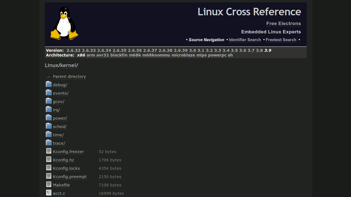Open the Freetext Search page

281,40
